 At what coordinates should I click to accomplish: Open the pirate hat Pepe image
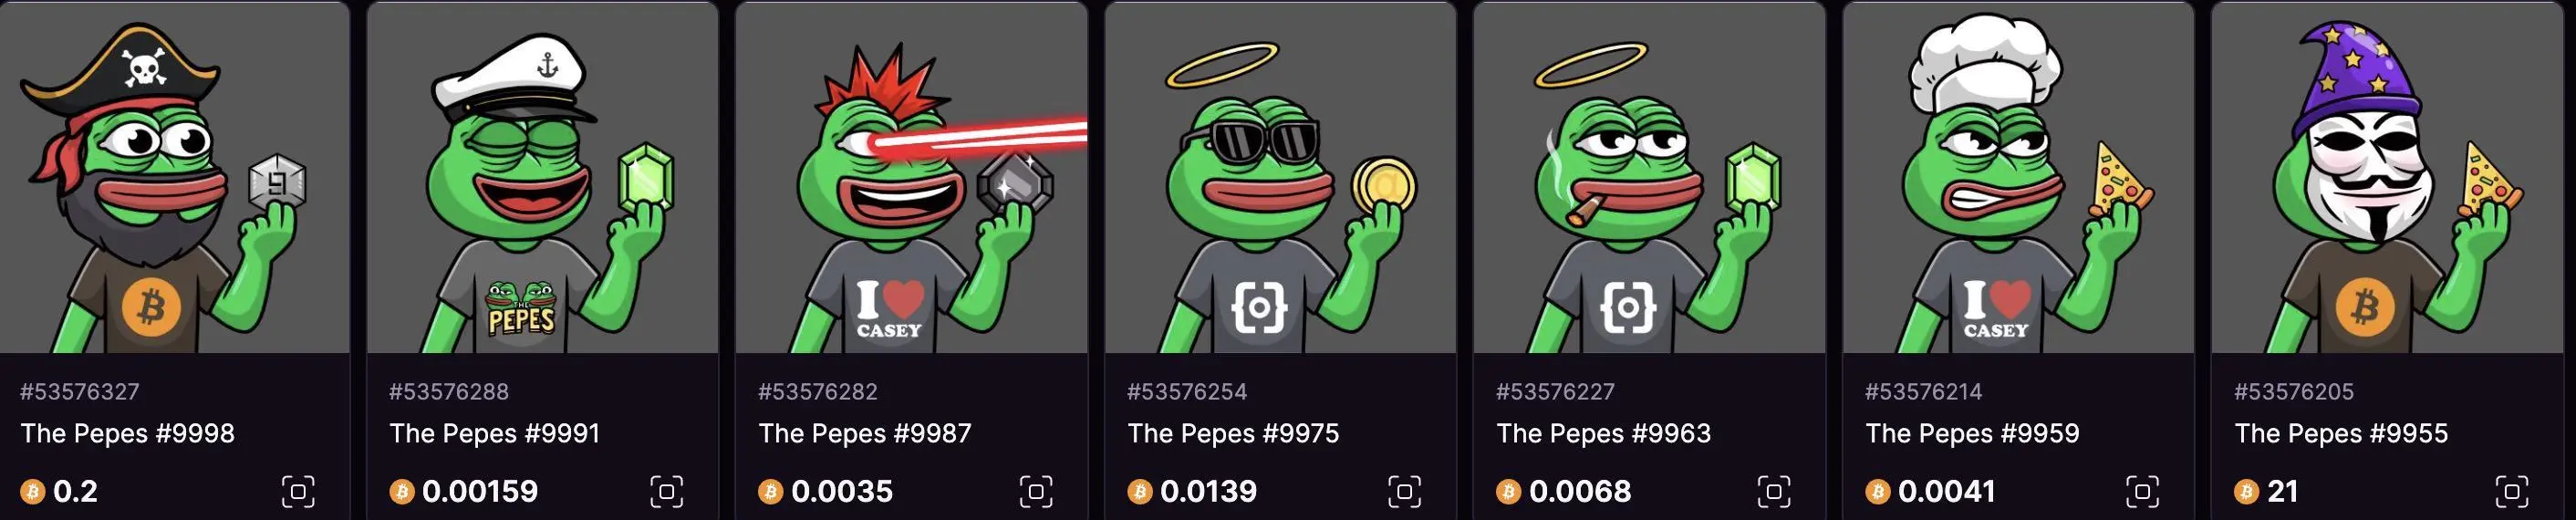pos(174,177)
